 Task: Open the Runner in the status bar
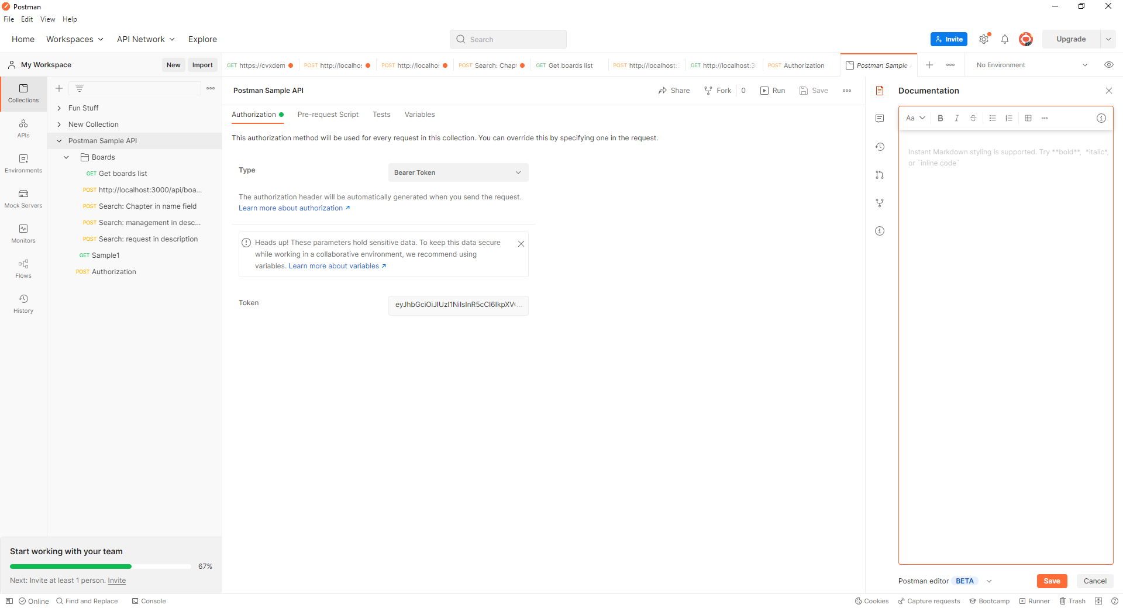pyautogui.click(x=1035, y=601)
